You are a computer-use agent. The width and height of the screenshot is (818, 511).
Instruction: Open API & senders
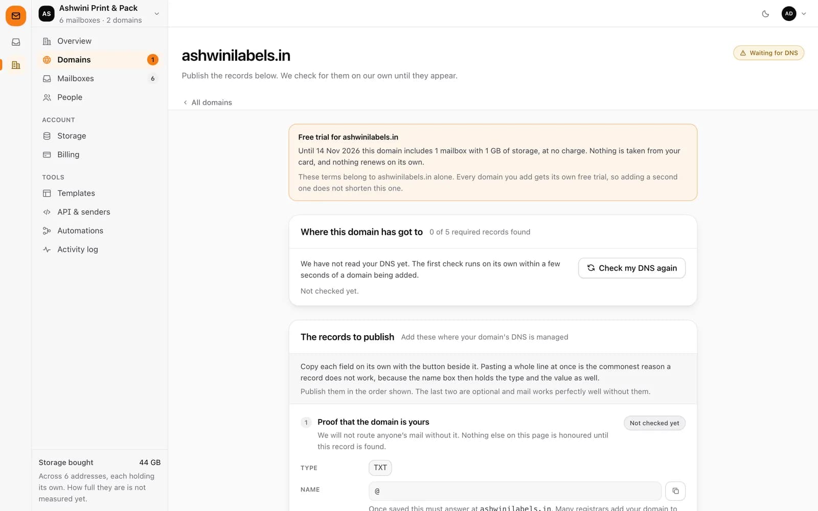click(100, 212)
